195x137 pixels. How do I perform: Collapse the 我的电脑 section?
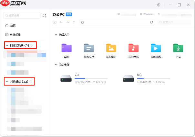(x=56, y=65)
